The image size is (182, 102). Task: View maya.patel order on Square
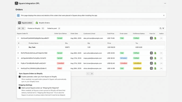click(x=151, y=58)
